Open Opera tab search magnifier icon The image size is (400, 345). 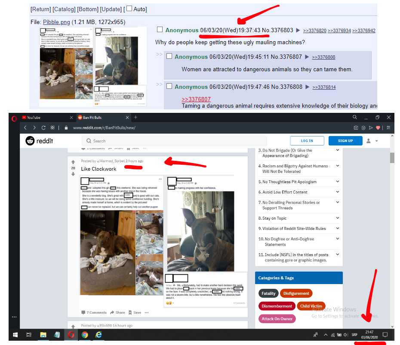[354, 117]
